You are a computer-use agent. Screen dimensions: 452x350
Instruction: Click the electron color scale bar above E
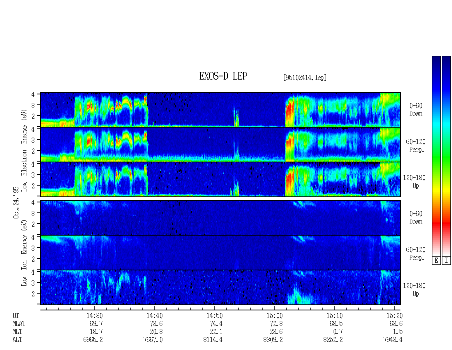coord(436,156)
